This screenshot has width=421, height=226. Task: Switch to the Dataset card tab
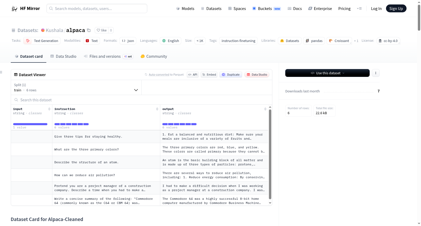28,56
